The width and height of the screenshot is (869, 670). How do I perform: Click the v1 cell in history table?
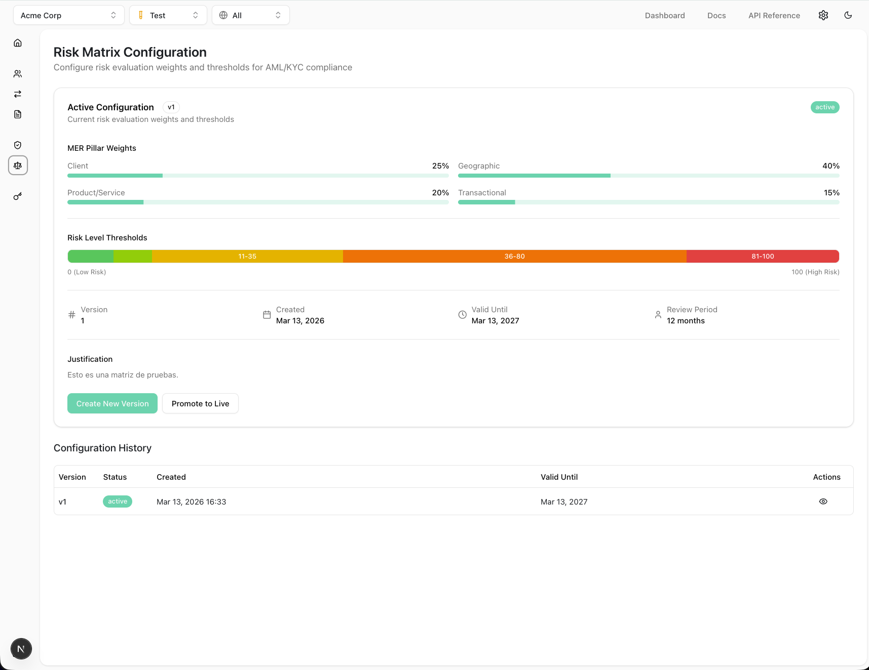tap(63, 501)
